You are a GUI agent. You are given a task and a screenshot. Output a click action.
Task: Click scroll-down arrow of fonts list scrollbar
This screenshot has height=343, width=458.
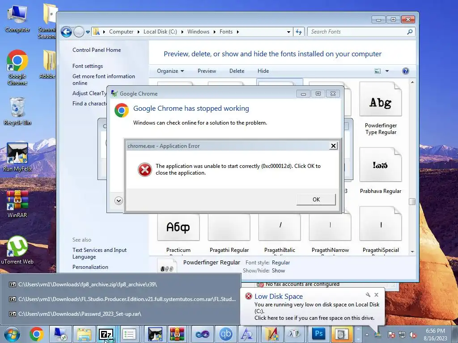(412, 251)
